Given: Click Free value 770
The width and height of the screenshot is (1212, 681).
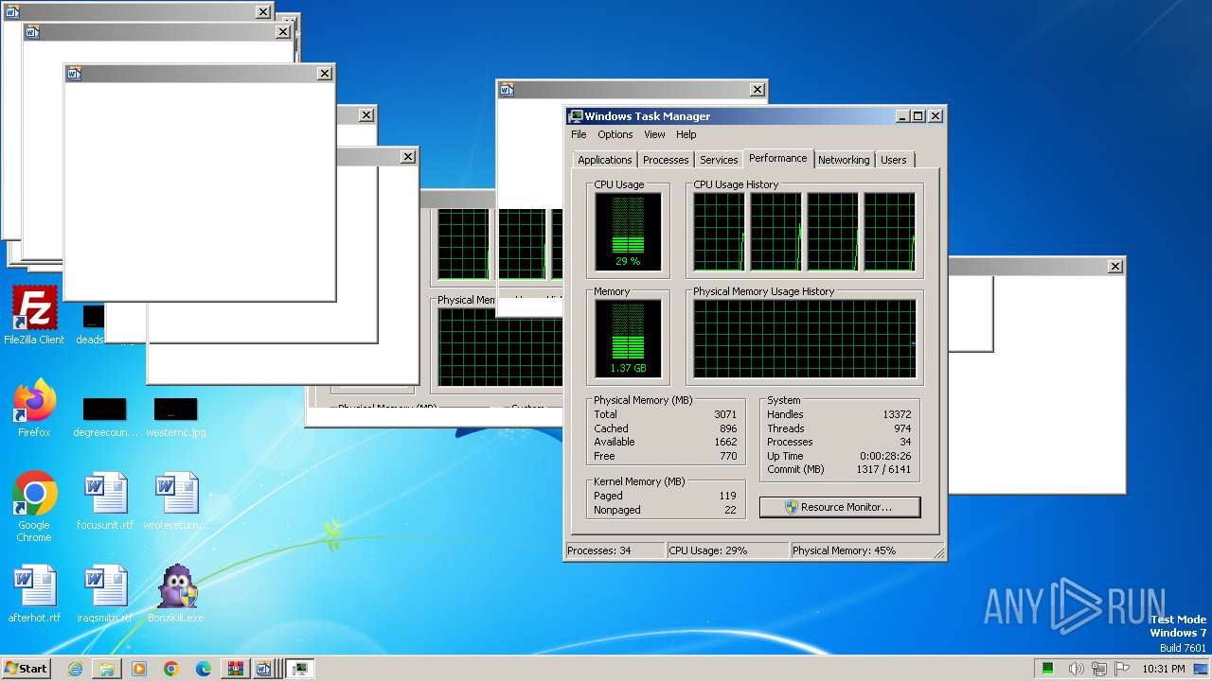Looking at the screenshot, I should tap(728, 456).
